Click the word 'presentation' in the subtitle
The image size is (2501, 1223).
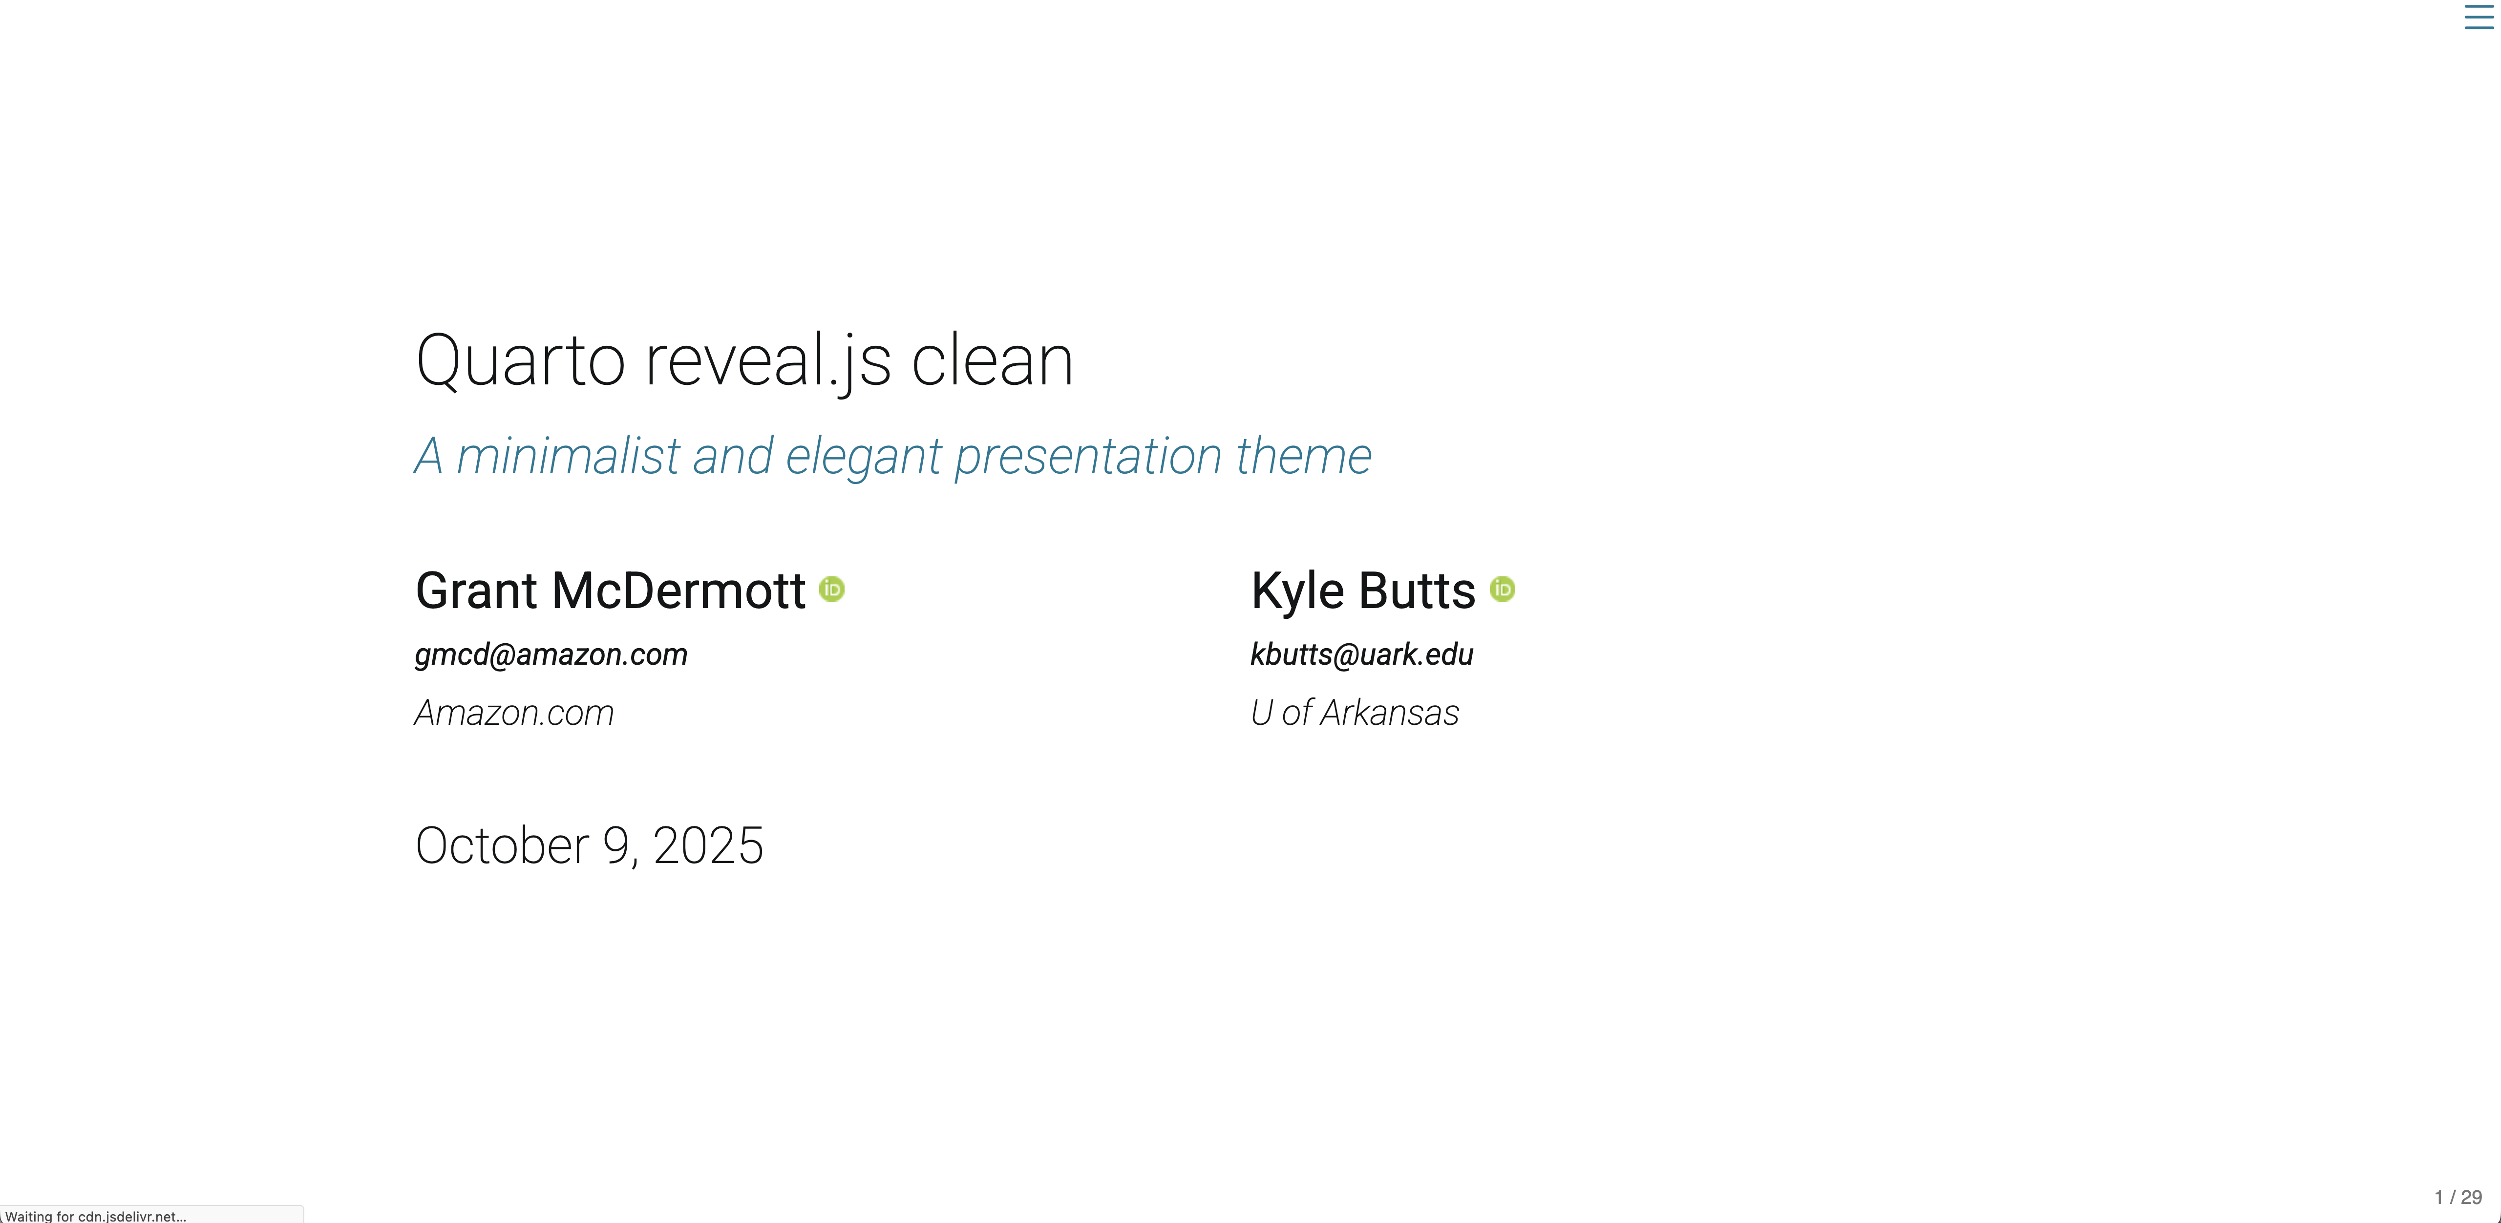pyautogui.click(x=1087, y=455)
